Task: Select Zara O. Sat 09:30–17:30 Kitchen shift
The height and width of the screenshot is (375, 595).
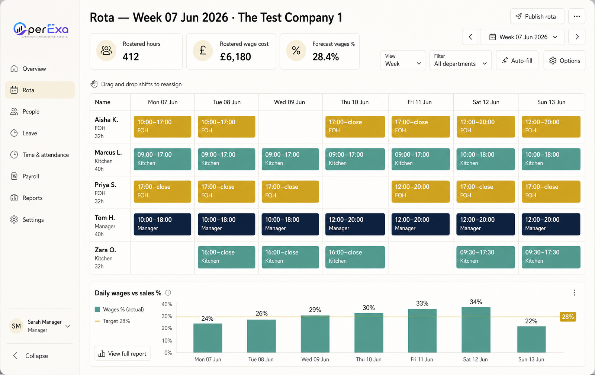Action: 486,257
